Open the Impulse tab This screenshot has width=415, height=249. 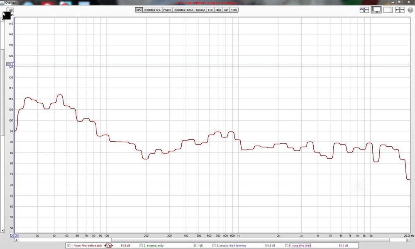(x=200, y=10)
